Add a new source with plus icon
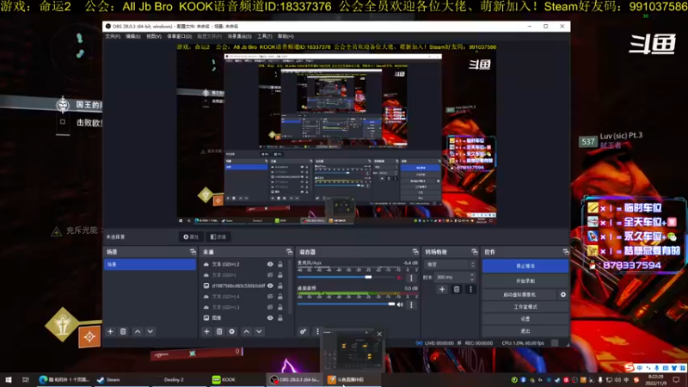 (206, 332)
